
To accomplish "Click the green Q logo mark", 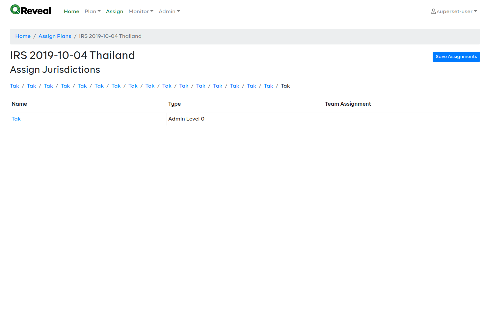I will [x=14, y=10].
